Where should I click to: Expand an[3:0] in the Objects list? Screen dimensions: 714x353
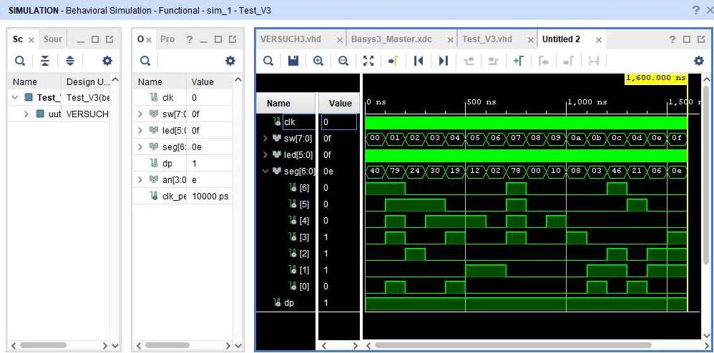point(140,180)
